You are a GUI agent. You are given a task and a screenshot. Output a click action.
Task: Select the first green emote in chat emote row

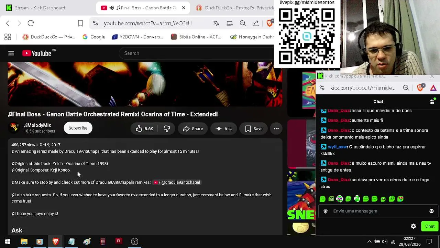click(322, 199)
